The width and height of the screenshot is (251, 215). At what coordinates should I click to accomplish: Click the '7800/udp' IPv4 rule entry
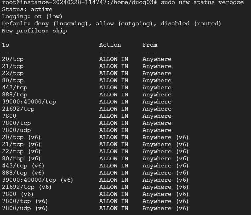point(16,130)
